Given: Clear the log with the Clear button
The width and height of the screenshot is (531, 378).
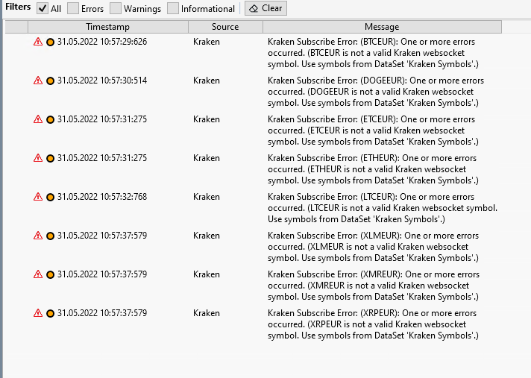Looking at the screenshot, I should [x=265, y=8].
